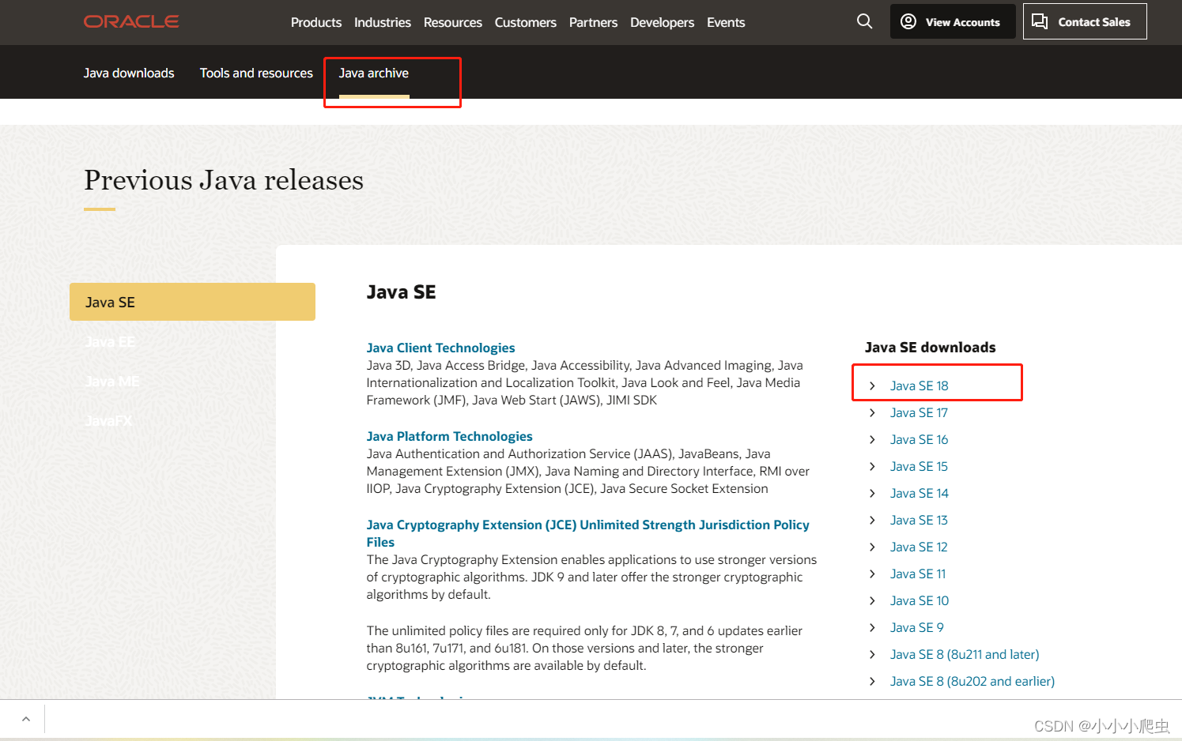Image resolution: width=1182 pixels, height=741 pixels.
Task: Select Java EE in the sidebar
Action: point(110,341)
